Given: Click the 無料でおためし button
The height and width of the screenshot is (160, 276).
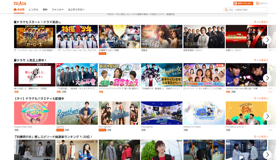Looking at the screenshot, I should 243,3.
